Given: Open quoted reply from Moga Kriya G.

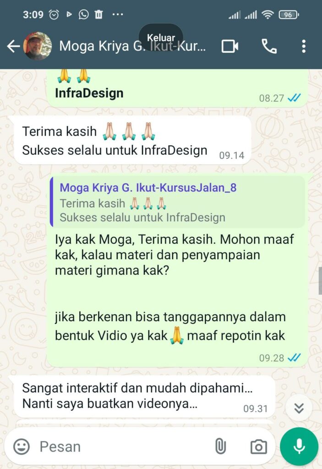Looking at the screenshot, I should [x=177, y=202].
